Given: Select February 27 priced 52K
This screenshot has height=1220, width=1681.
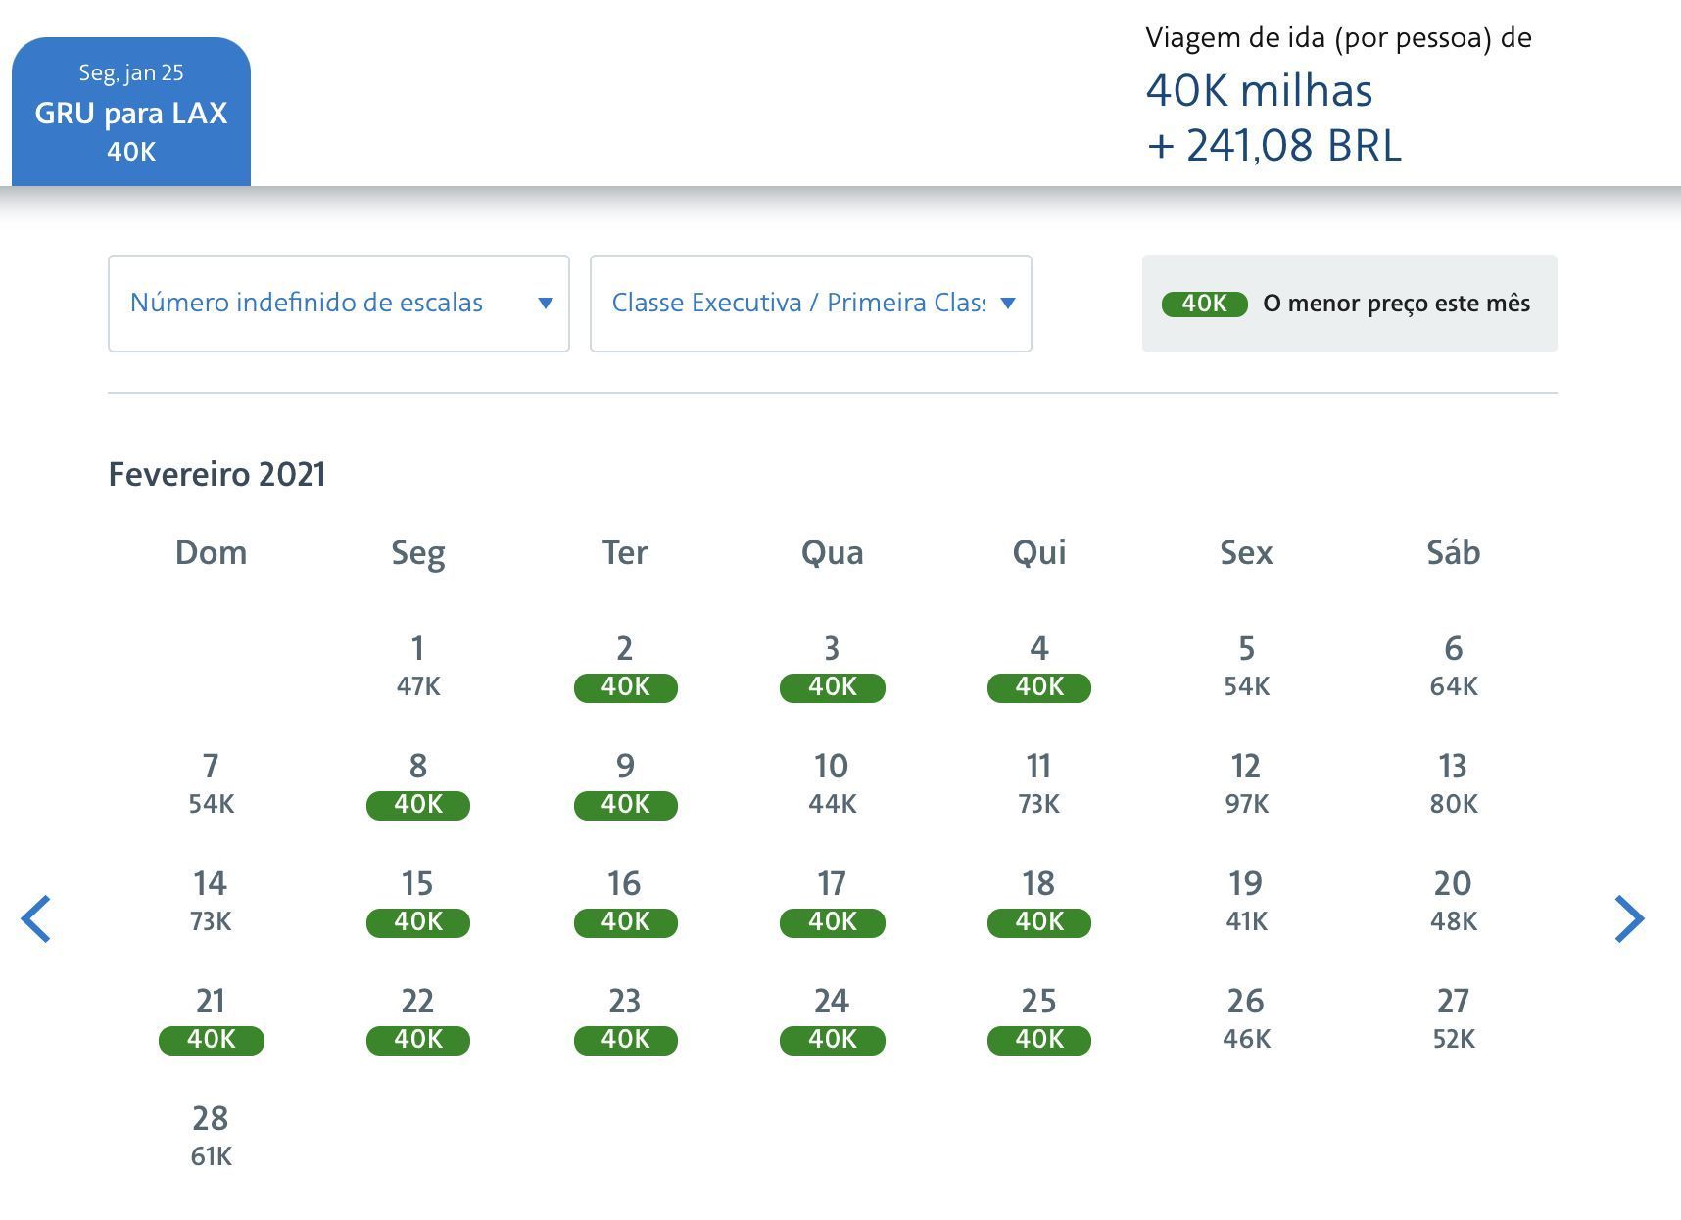Looking at the screenshot, I should (1454, 1018).
